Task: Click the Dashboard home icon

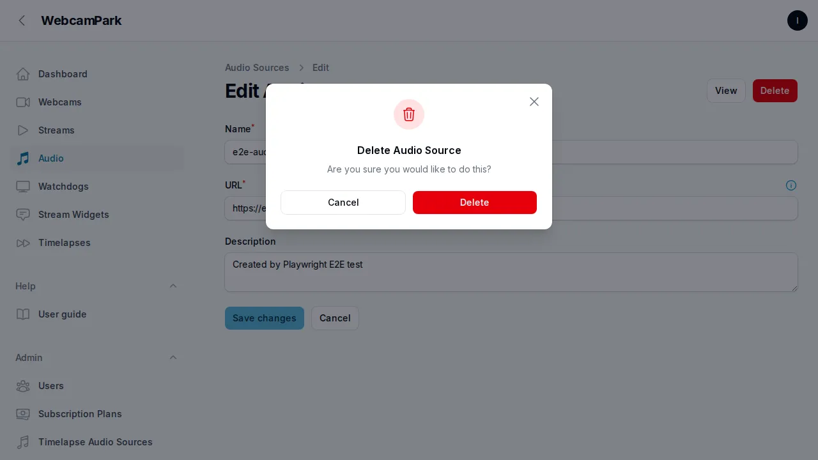Action: coord(23,74)
